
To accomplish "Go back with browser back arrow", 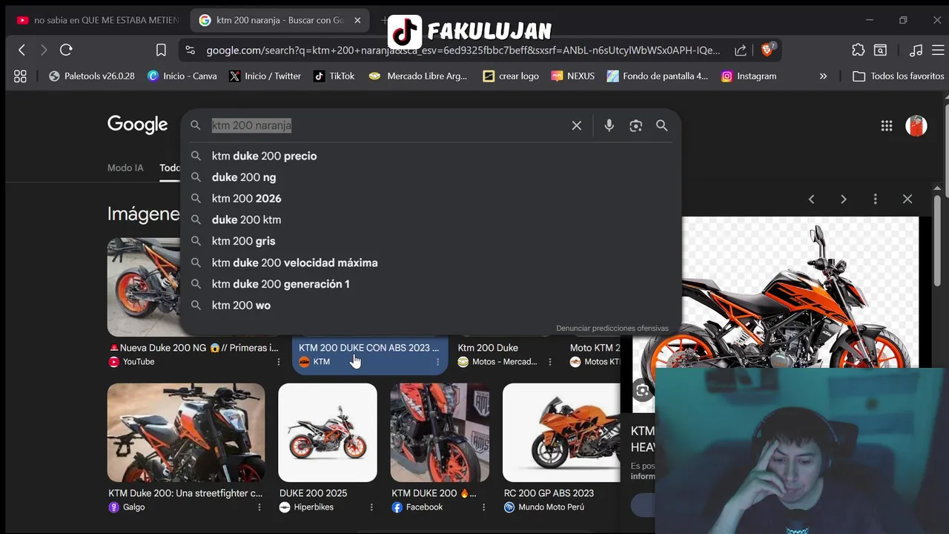I will 22,50.
